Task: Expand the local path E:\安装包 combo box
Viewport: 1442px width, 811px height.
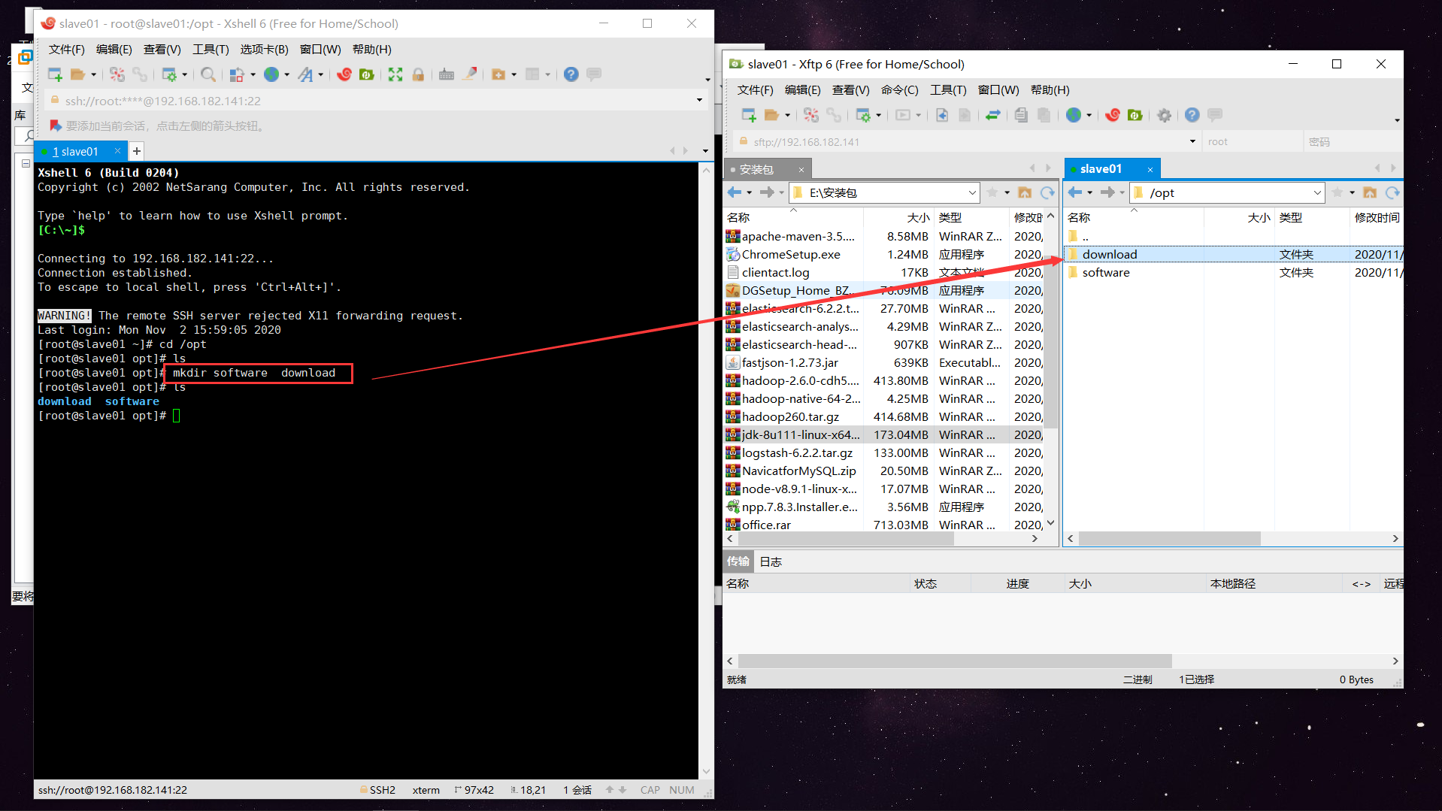Action: [x=971, y=193]
